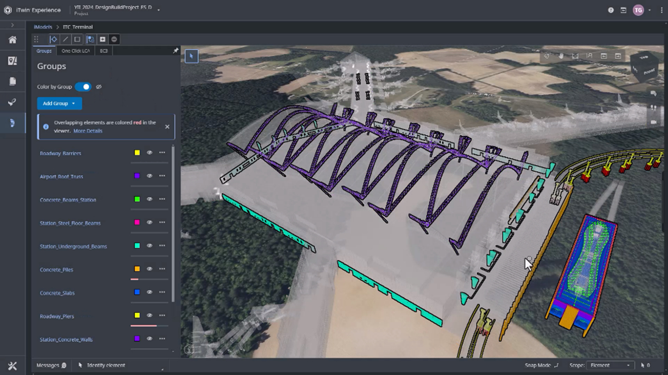This screenshot has width=668, height=375.
Task: Activate the Pan hand tool in viewport
Action: [561, 56]
